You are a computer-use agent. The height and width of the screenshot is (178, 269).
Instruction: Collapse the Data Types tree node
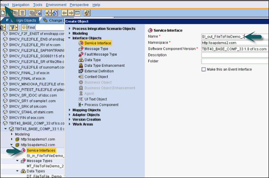coord(17,171)
